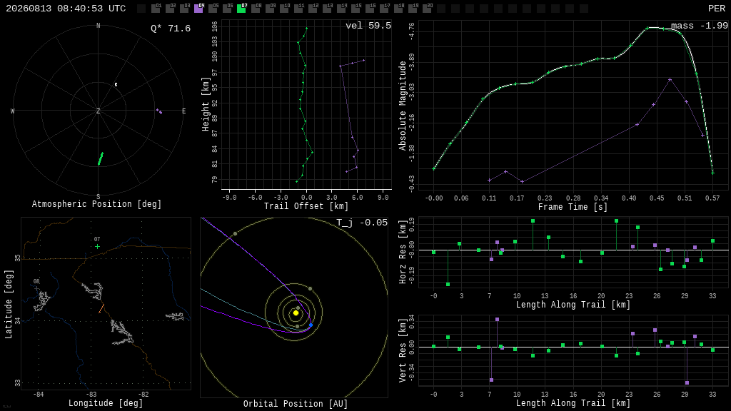The image size is (731, 411).
Task: Toggle the station 12 indicator
Action: coord(313,8)
